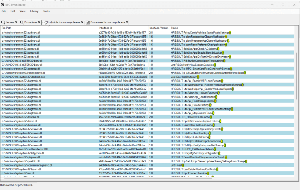Close the Procedures for vmcompute.exe tab
Screen dimensions: 300x190
tap(127, 22)
